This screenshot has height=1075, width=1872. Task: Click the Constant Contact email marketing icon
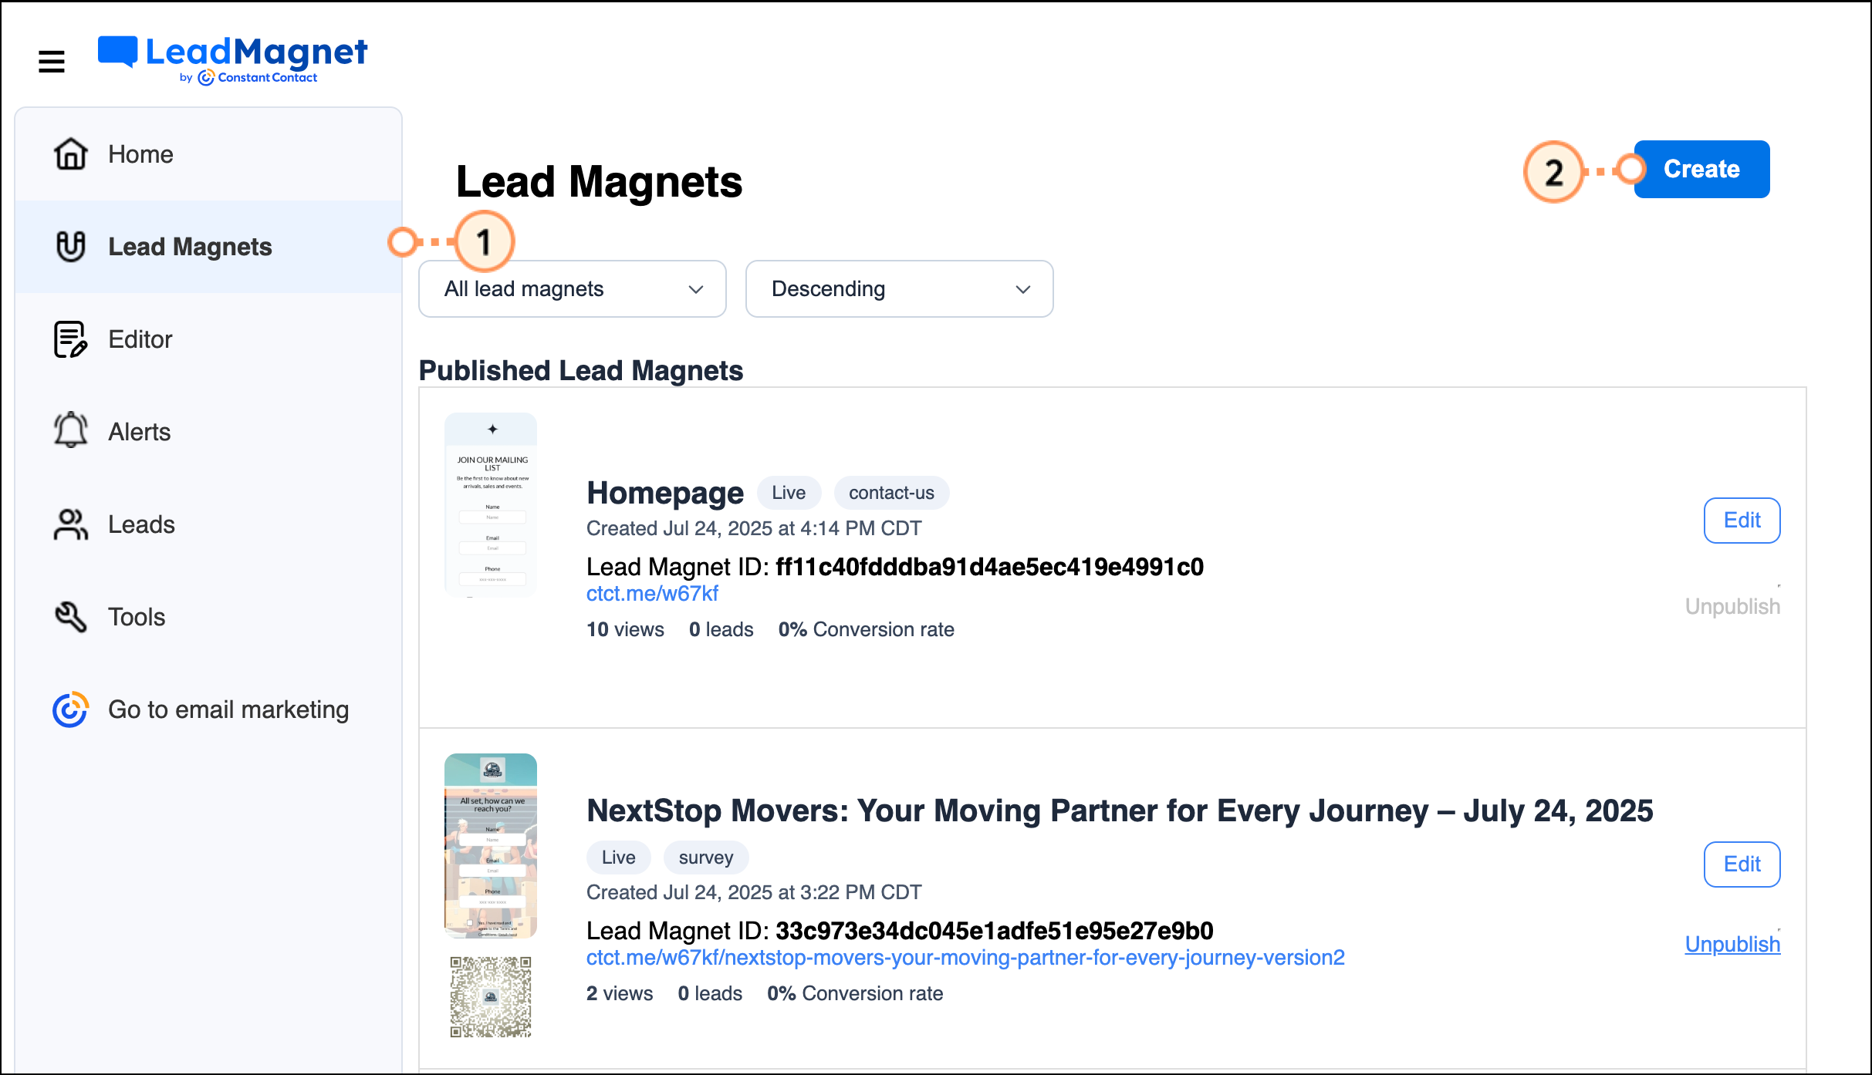pos(70,709)
